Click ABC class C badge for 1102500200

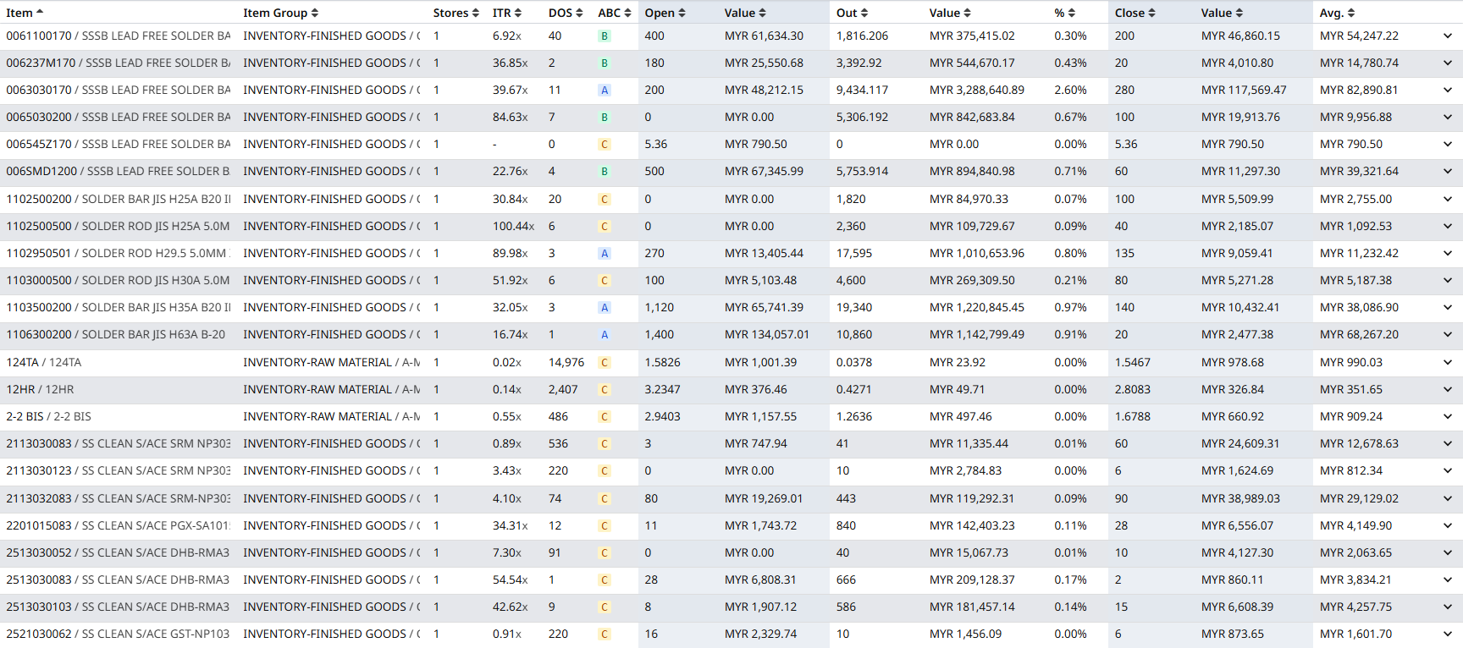coord(605,199)
